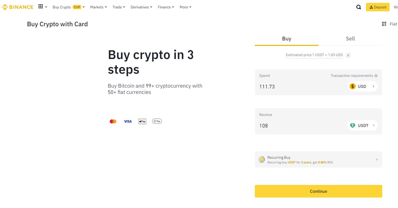Click the Apple Pay icon
398x208 pixels.
(x=142, y=121)
